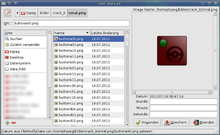Click the title bar sticky circle button
The width and height of the screenshot is (220, 135).
(9, 3)
